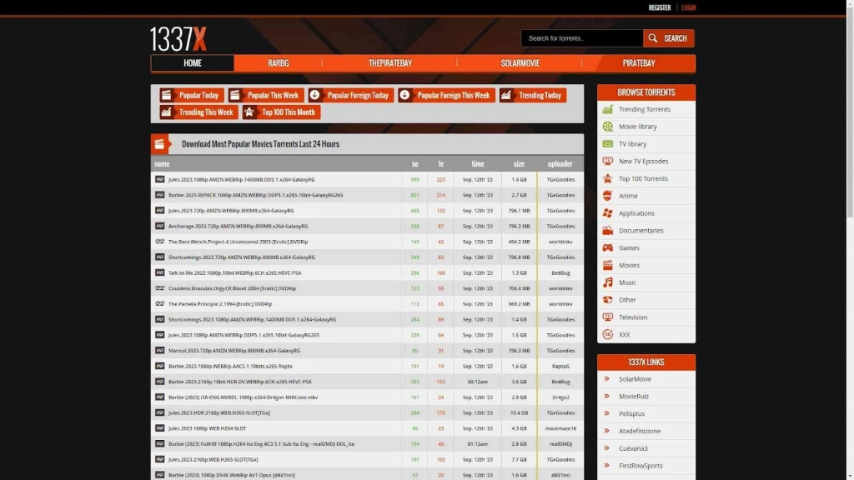Select the Anime category icon
The height and width of the screenshot is (480, 854).
coord(608,196)
